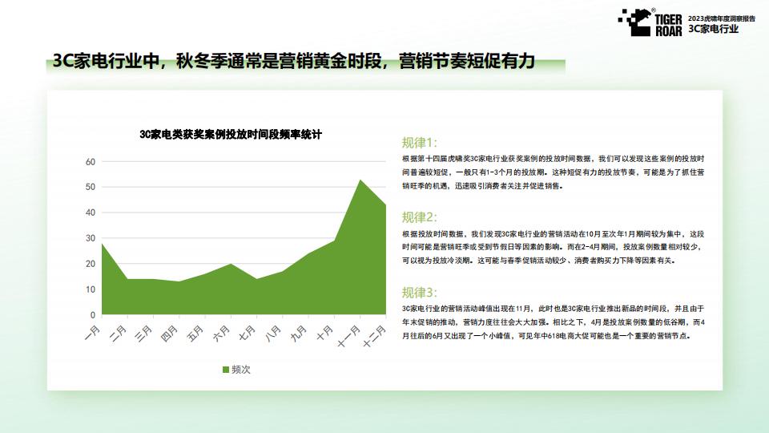Select the 规律3 heading
Viewport: 769px width, 433px height.
click(419, 293)
